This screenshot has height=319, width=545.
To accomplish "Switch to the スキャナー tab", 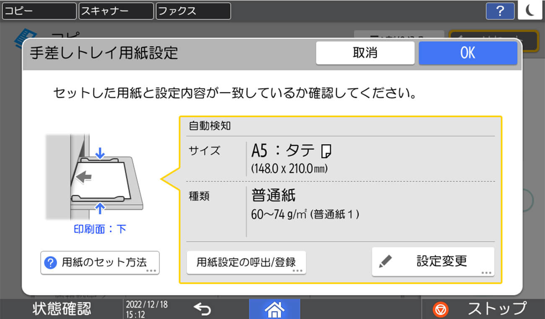I will pyautogui.click(x=116, y=11).
